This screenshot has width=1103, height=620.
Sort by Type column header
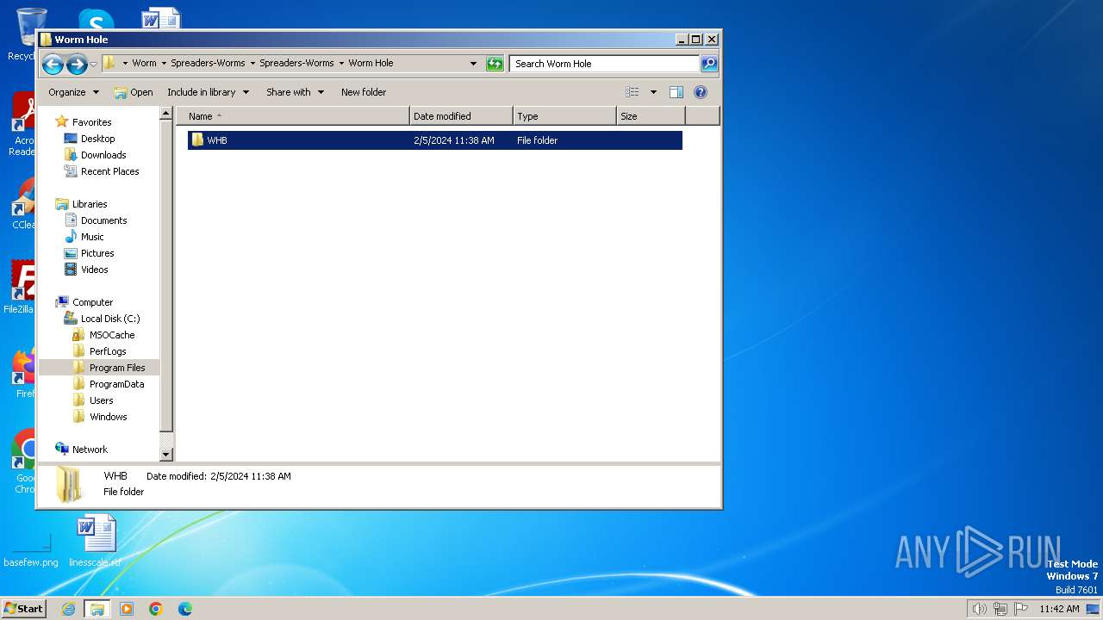click(565, 116)
